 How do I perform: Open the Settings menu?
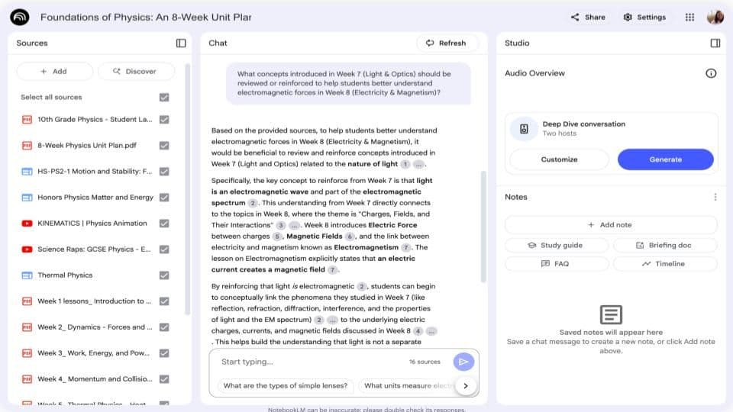pyautogui.click(x=644, y=17)
